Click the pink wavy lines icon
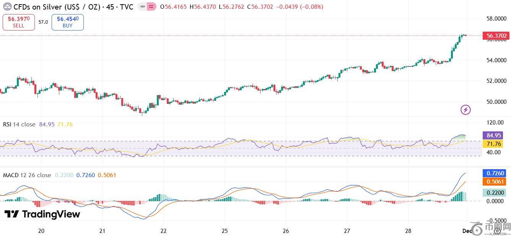 pos(151,7)
